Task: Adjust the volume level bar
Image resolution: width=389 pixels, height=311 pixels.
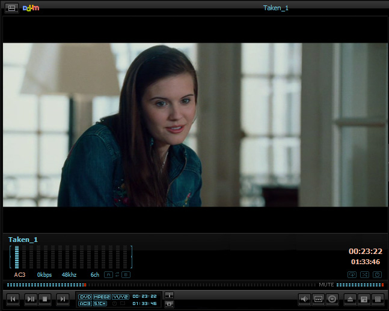Action: coord(360,285)
